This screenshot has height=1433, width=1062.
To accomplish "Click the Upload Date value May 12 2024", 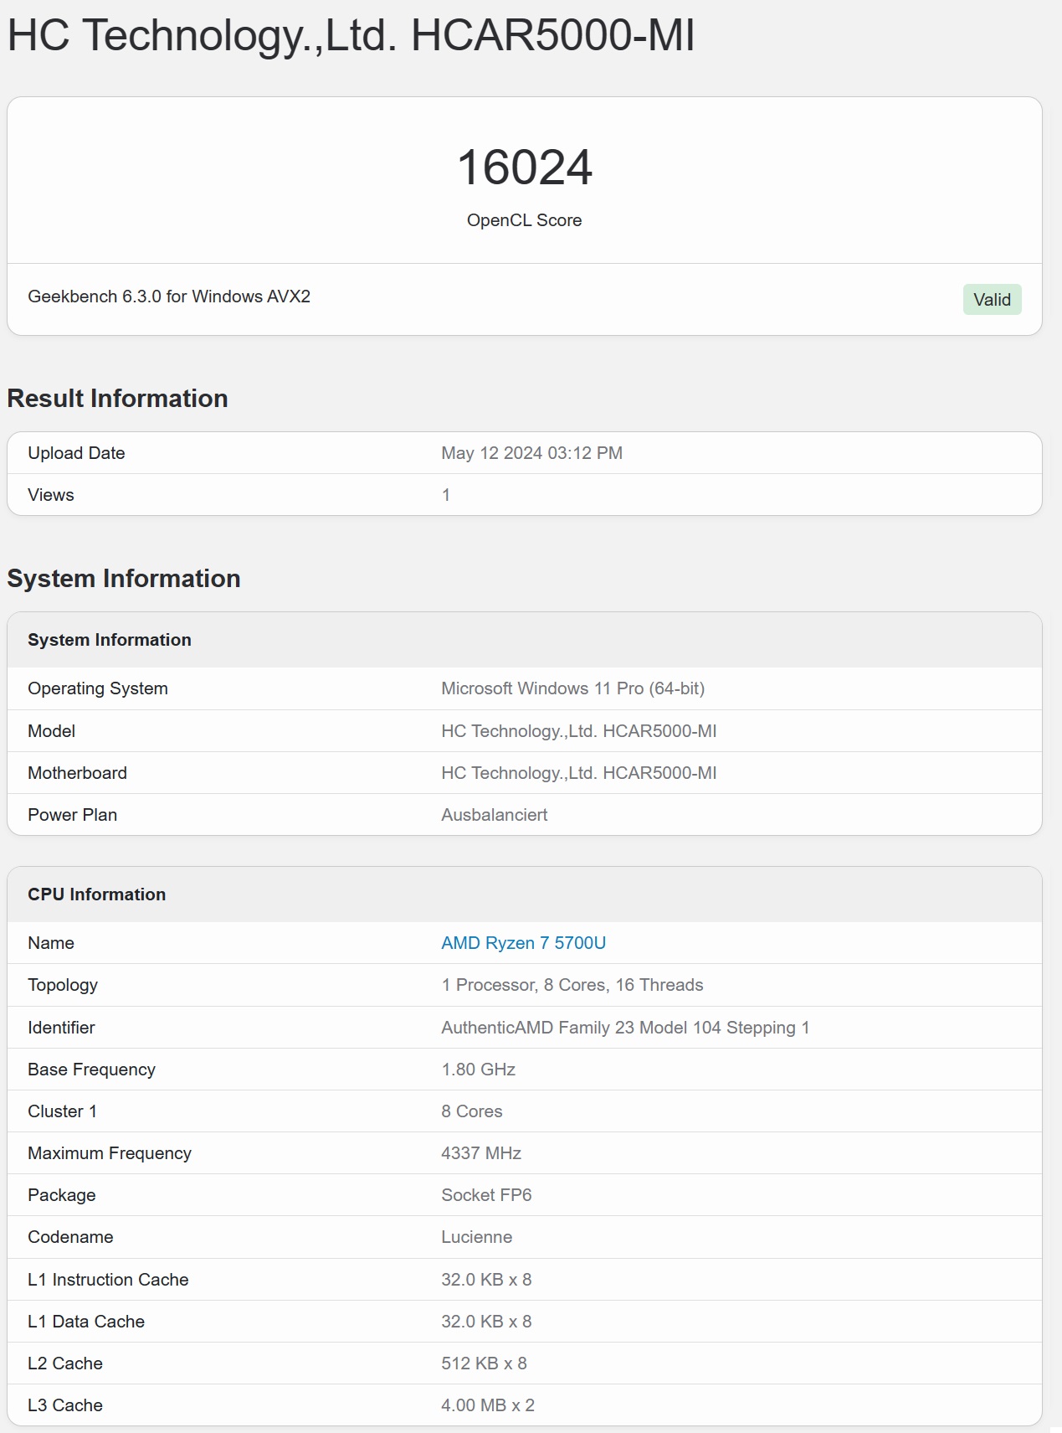I will point(531,453).
